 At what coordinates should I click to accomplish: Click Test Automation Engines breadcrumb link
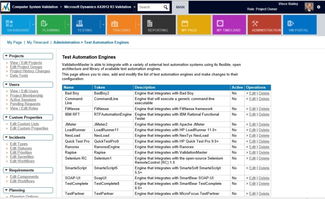106,42
